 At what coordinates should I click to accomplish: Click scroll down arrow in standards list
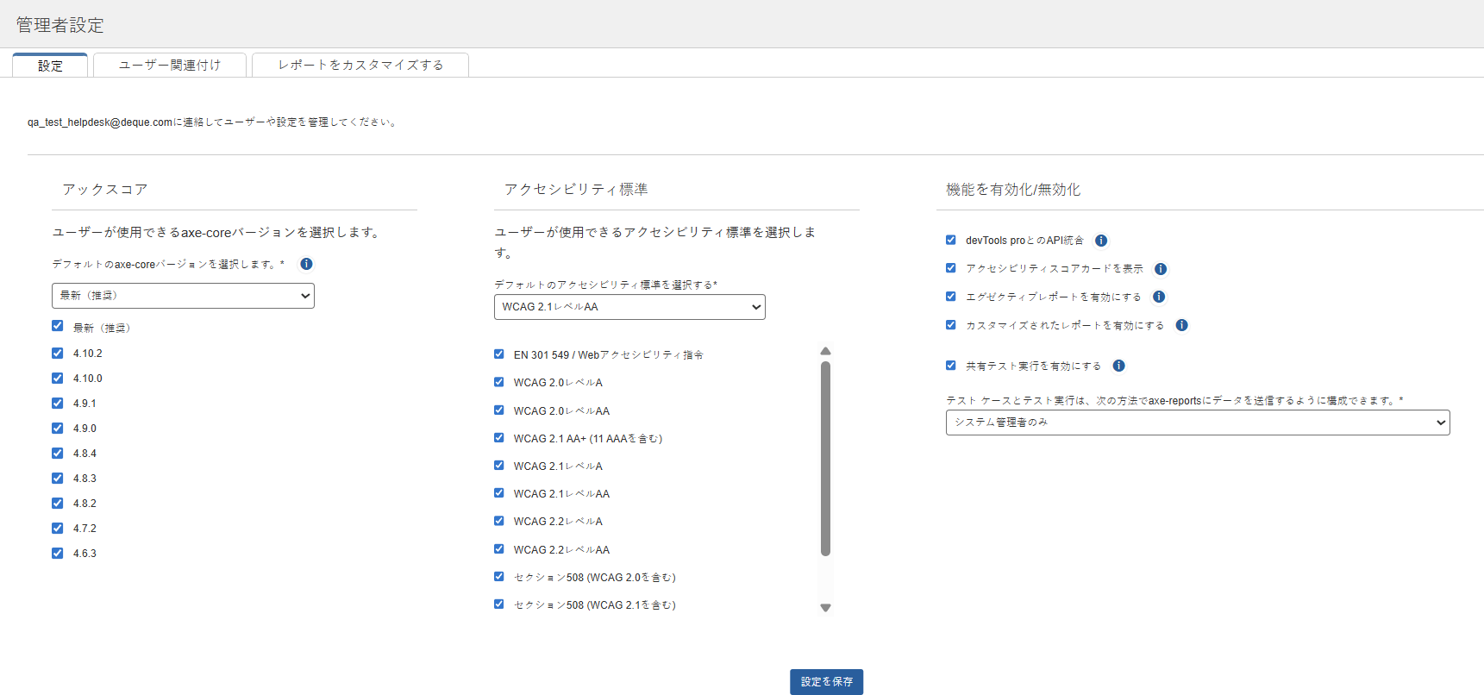(x=825, y=608)
